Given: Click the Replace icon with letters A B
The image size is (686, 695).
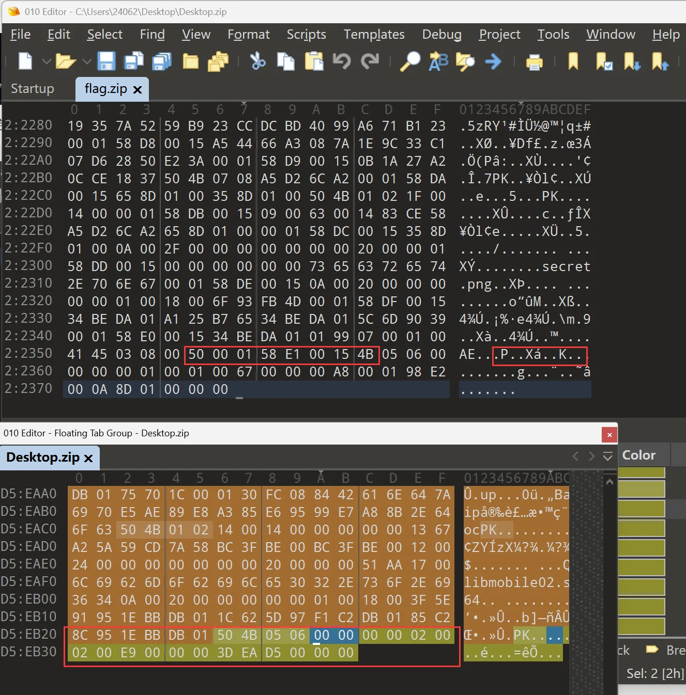Looking at the screenshot, I should [x=438, y=61].
